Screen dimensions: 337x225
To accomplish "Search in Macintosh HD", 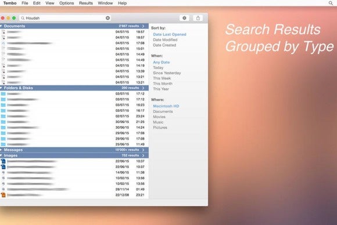I will pos(166,106).
